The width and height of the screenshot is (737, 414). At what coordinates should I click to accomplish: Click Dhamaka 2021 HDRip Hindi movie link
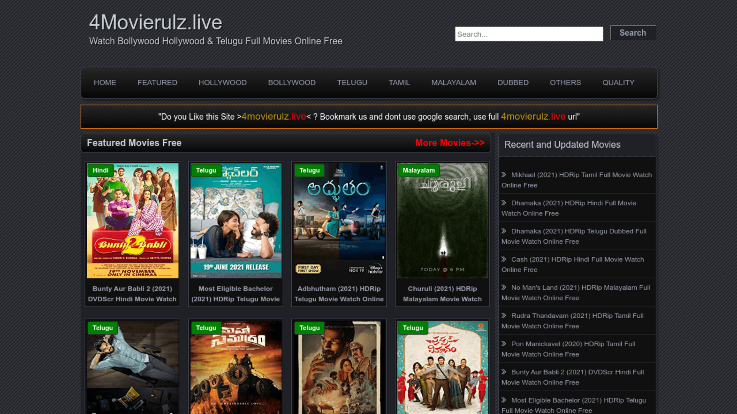click(x=570, y=208)
